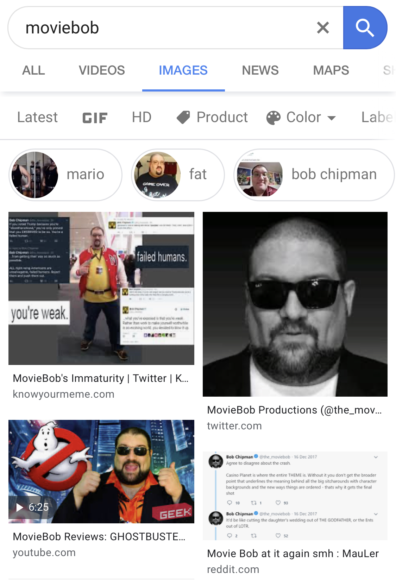Choose the bob chipman suggestion chip
The image size is (396, 580).
tap(314, 175)
